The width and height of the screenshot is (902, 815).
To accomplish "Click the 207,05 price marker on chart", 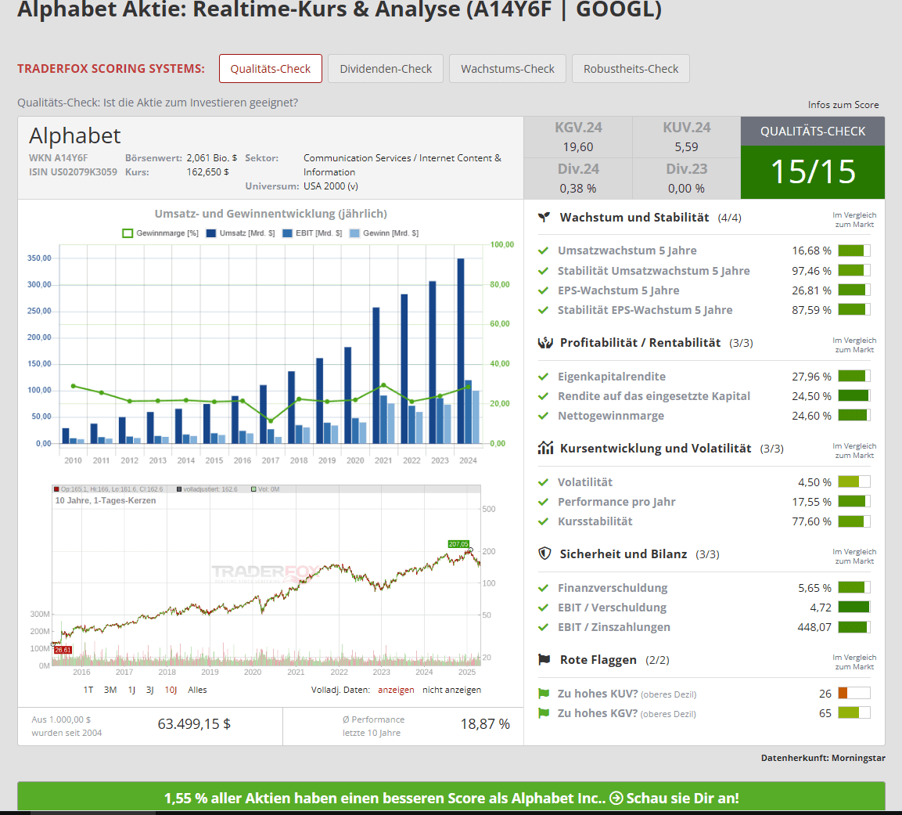I will [x=458, y=544].
